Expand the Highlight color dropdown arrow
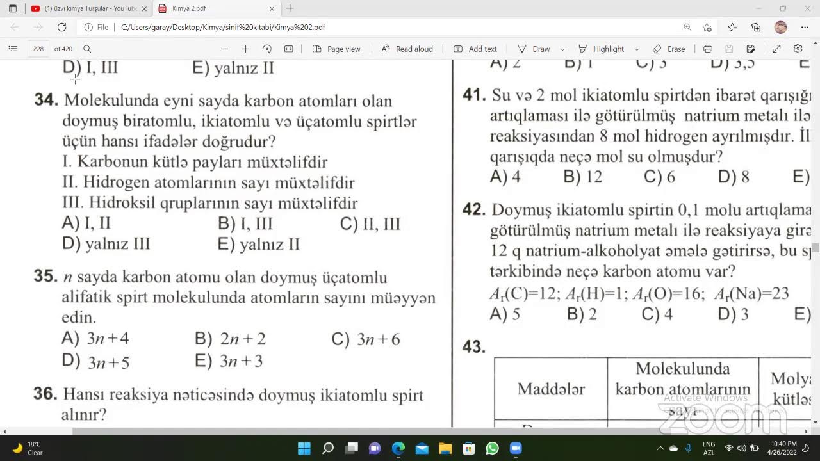The height and width of the screenshot is (461, 820). [637, 49]
